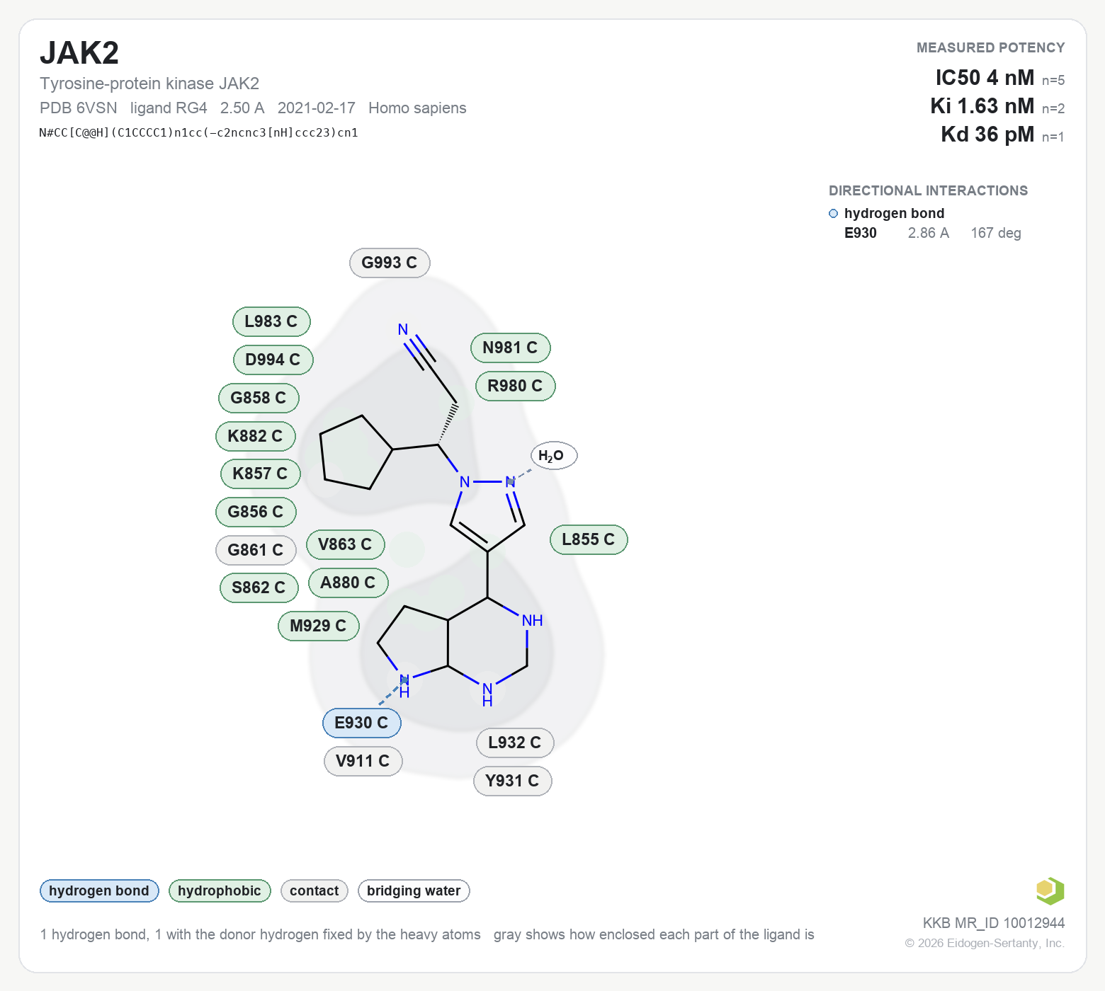Click the Ki 1.63 nM value
This screenshot has width=1105, height=991.
[982, 105]
